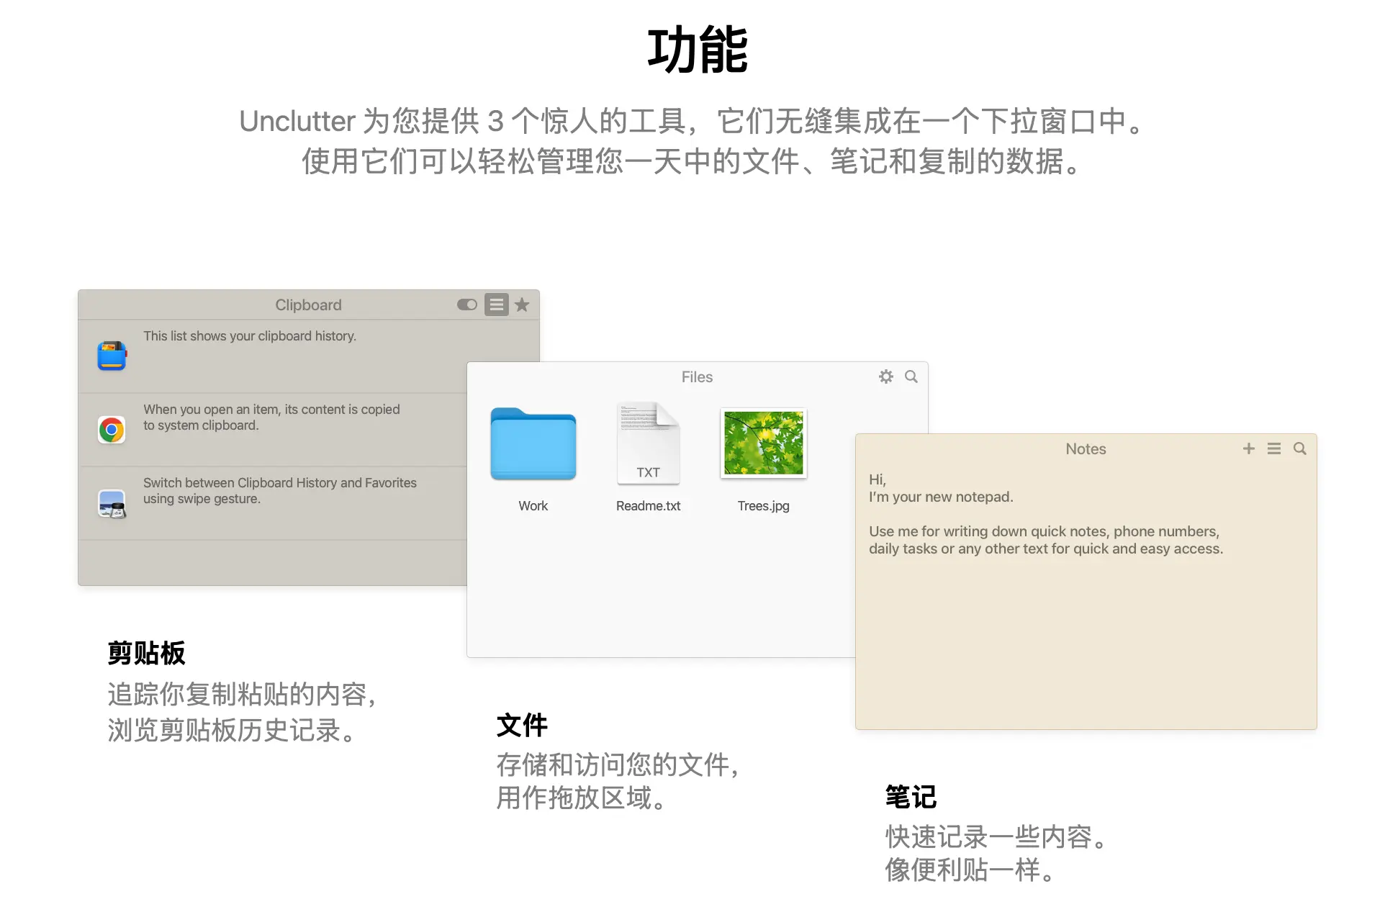1385x907 pixels.
Task: Open the Notes list view icon
Action: pos(1273,448)
